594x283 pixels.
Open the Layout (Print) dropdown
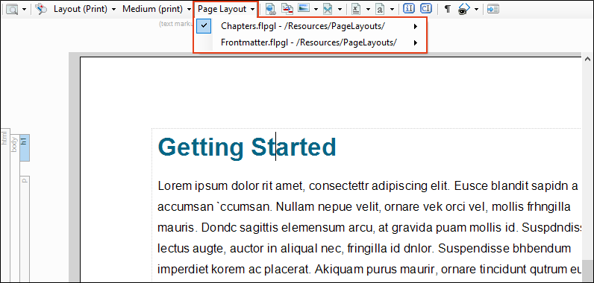[x=85, y=9]
